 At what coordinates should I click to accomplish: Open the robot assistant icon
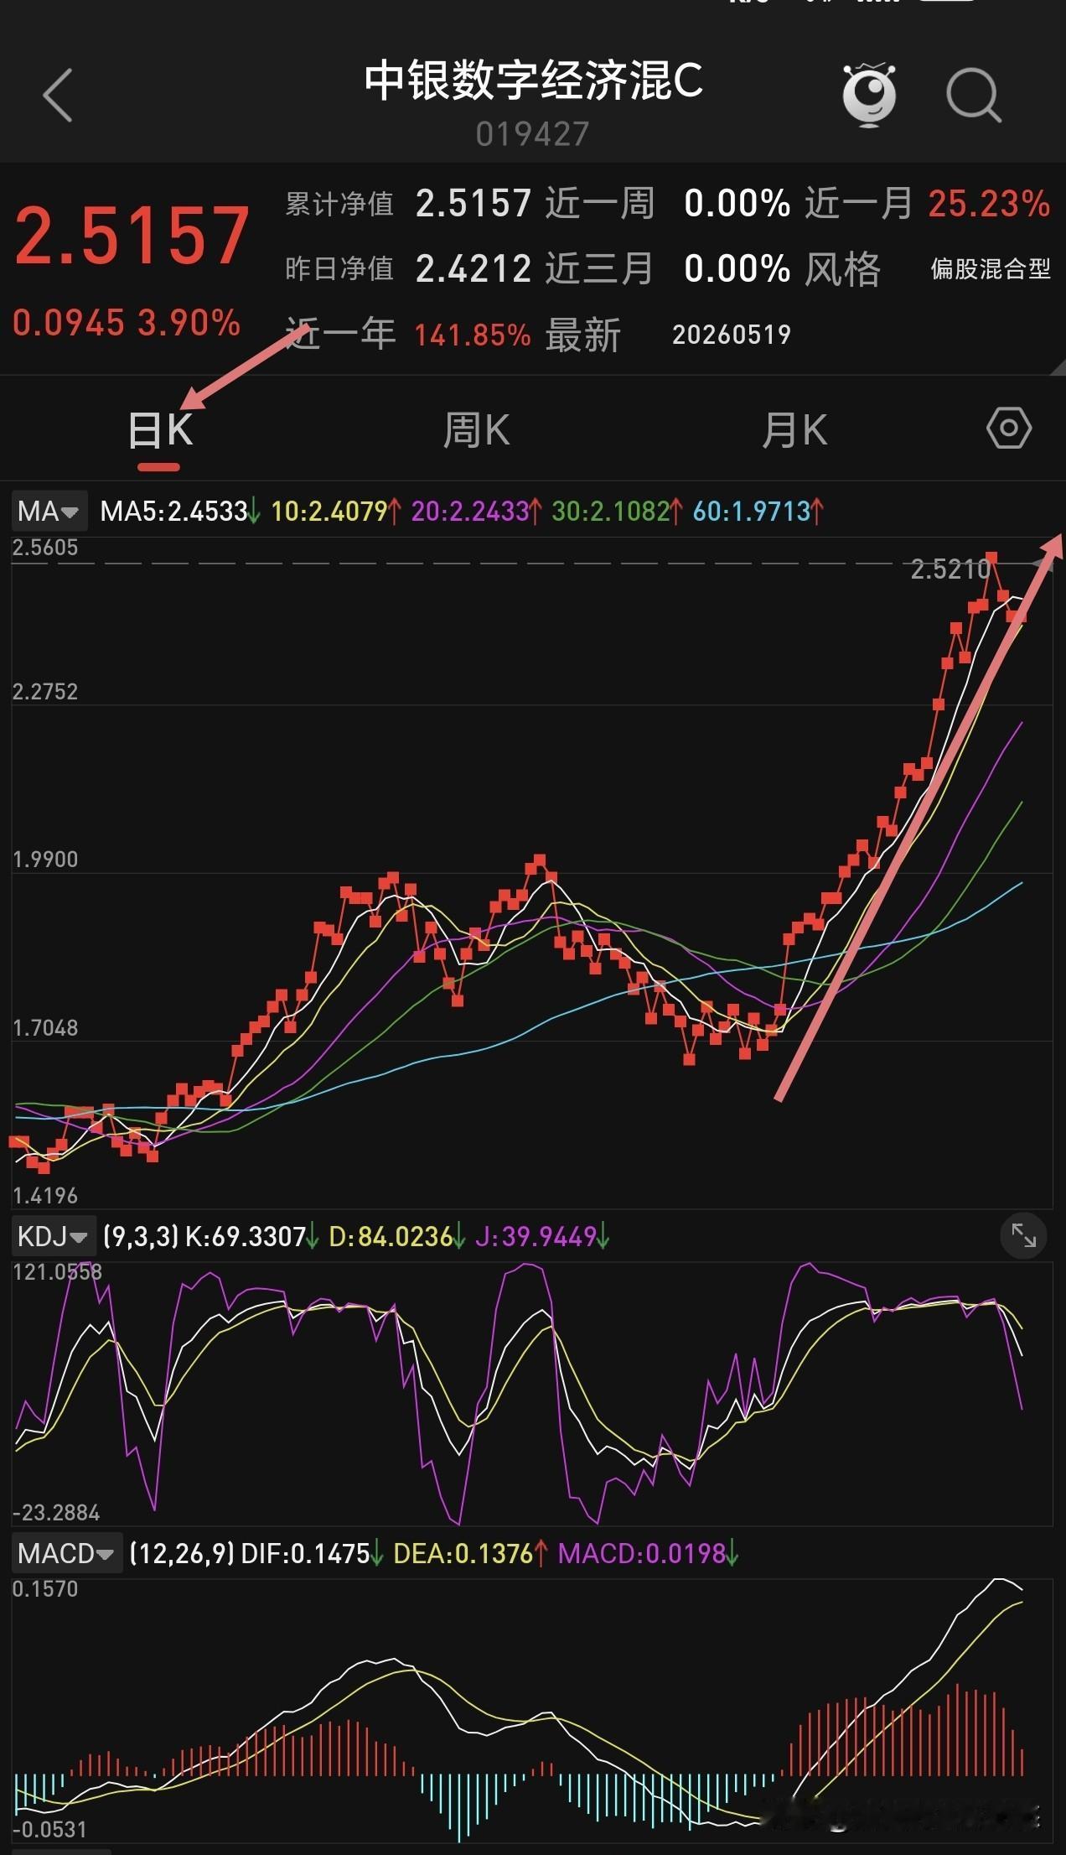(869, 94)
